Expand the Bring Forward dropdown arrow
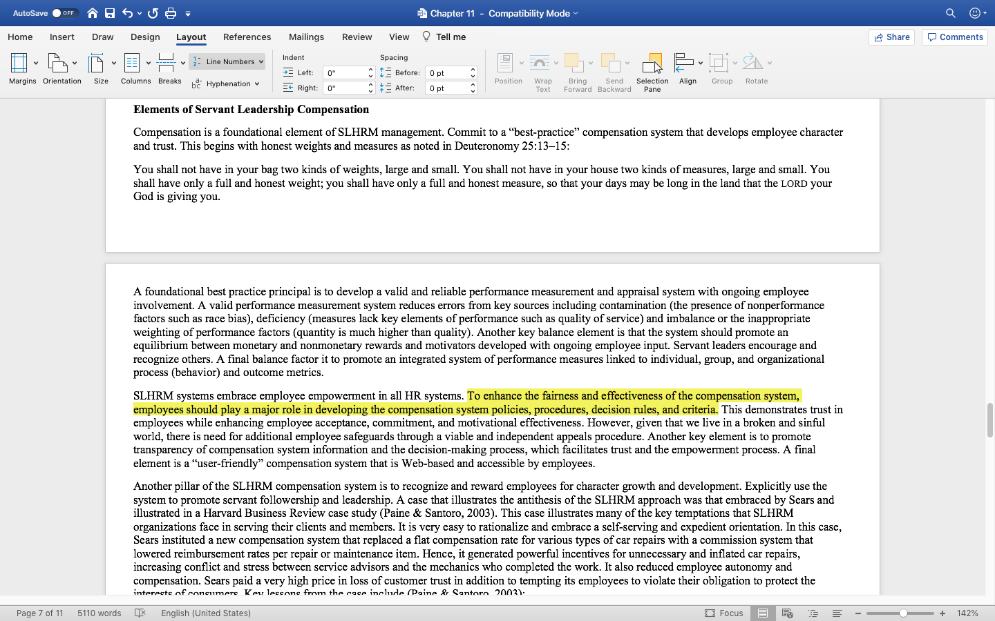This screenshot has height=621, width=995. click(x=591, y=63)
